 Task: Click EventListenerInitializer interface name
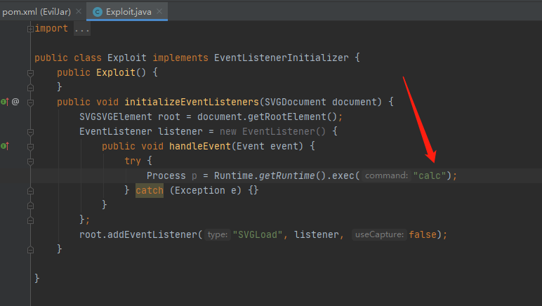pyautogui.click(x=282, y=58)
